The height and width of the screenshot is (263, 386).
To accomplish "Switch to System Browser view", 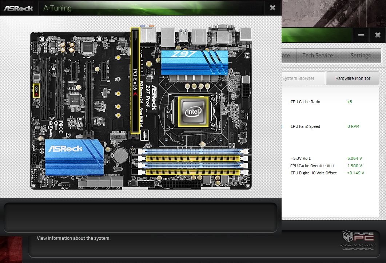I will [x=303, y=78].
